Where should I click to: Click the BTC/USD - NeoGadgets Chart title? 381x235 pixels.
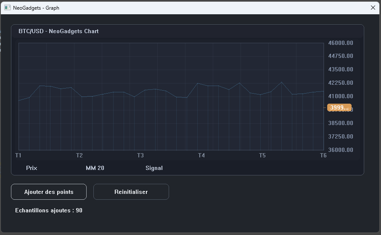pyautogui.click(x=58, y=31)
